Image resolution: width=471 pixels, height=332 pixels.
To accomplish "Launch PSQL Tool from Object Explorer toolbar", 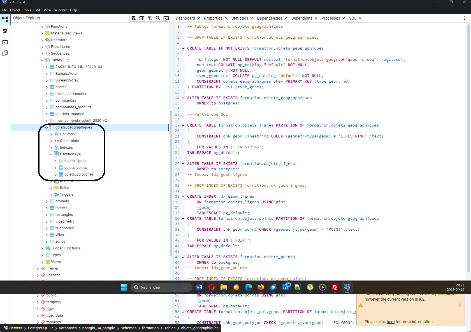I will [166, 18].
